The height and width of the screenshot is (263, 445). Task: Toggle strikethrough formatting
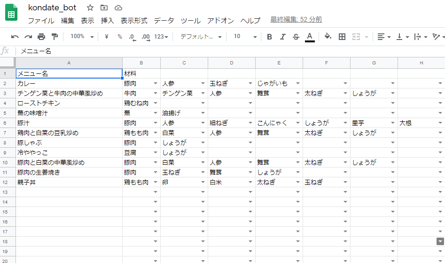296,37
